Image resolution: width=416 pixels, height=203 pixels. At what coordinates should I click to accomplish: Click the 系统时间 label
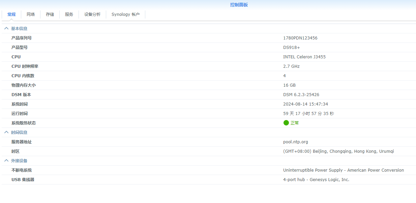pos(20,104)
